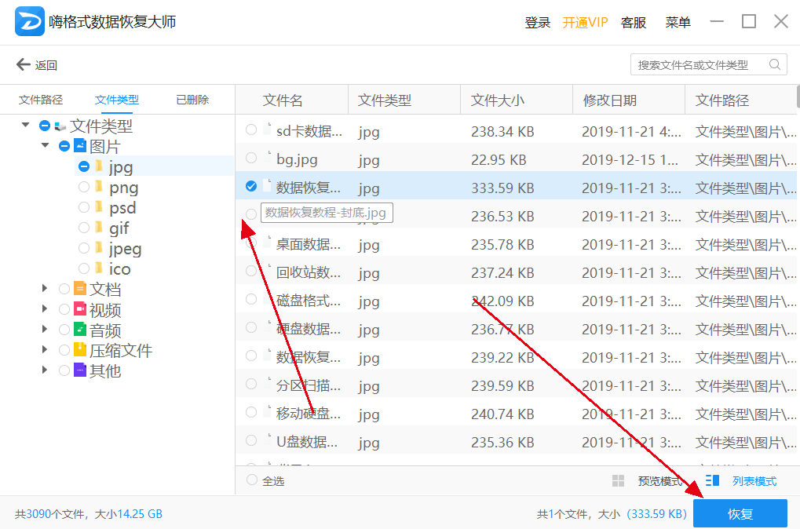800x529 pixels.
Task: Select the 移动硬盘 240.74 KB row
Action: pyautogui.click(x=517, y=414)
